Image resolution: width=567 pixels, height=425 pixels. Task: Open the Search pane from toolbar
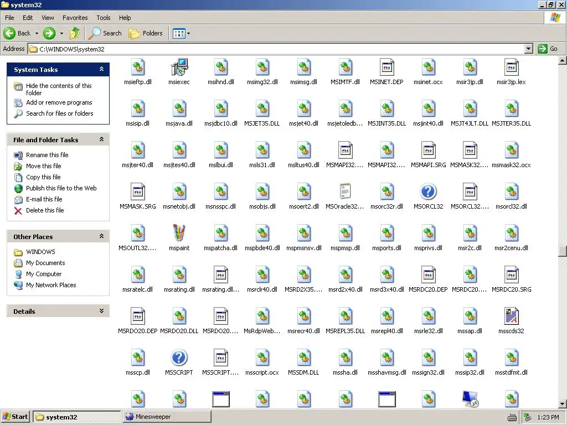click(105, 33)
